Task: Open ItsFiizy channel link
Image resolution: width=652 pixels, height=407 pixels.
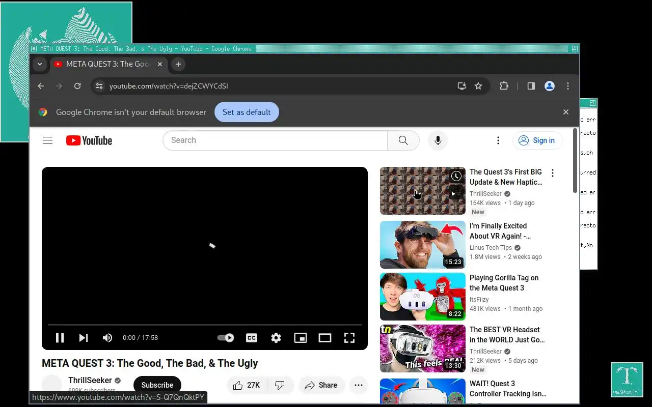Action: coord(479,300)
